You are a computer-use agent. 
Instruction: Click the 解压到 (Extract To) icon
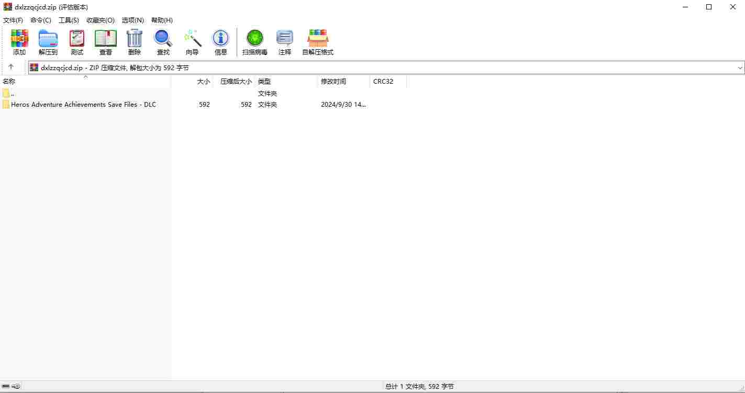[x=48, y=38]
